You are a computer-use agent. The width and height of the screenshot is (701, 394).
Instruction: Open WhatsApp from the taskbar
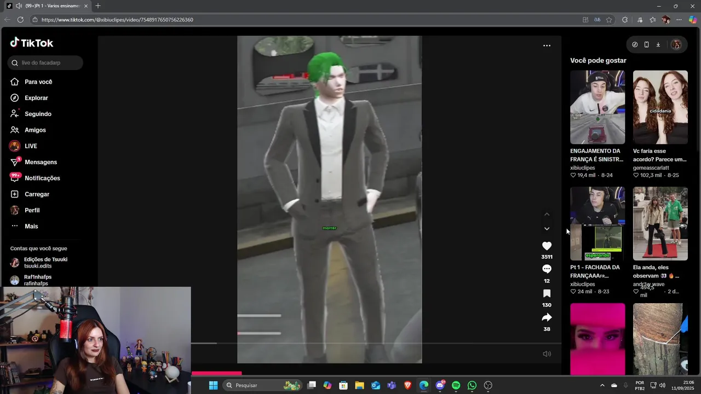pyautogui.click(x=472, y=385)
